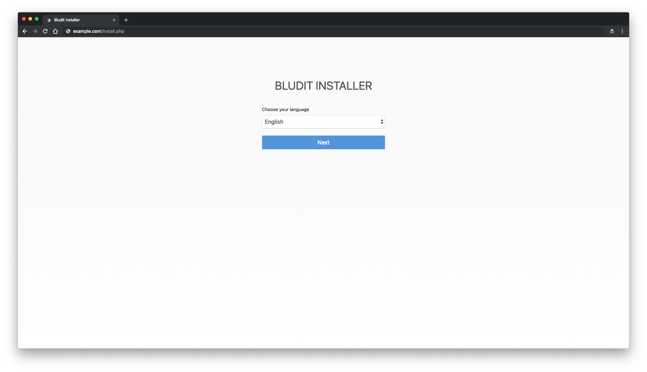Click the tab close button

point(113,19)
